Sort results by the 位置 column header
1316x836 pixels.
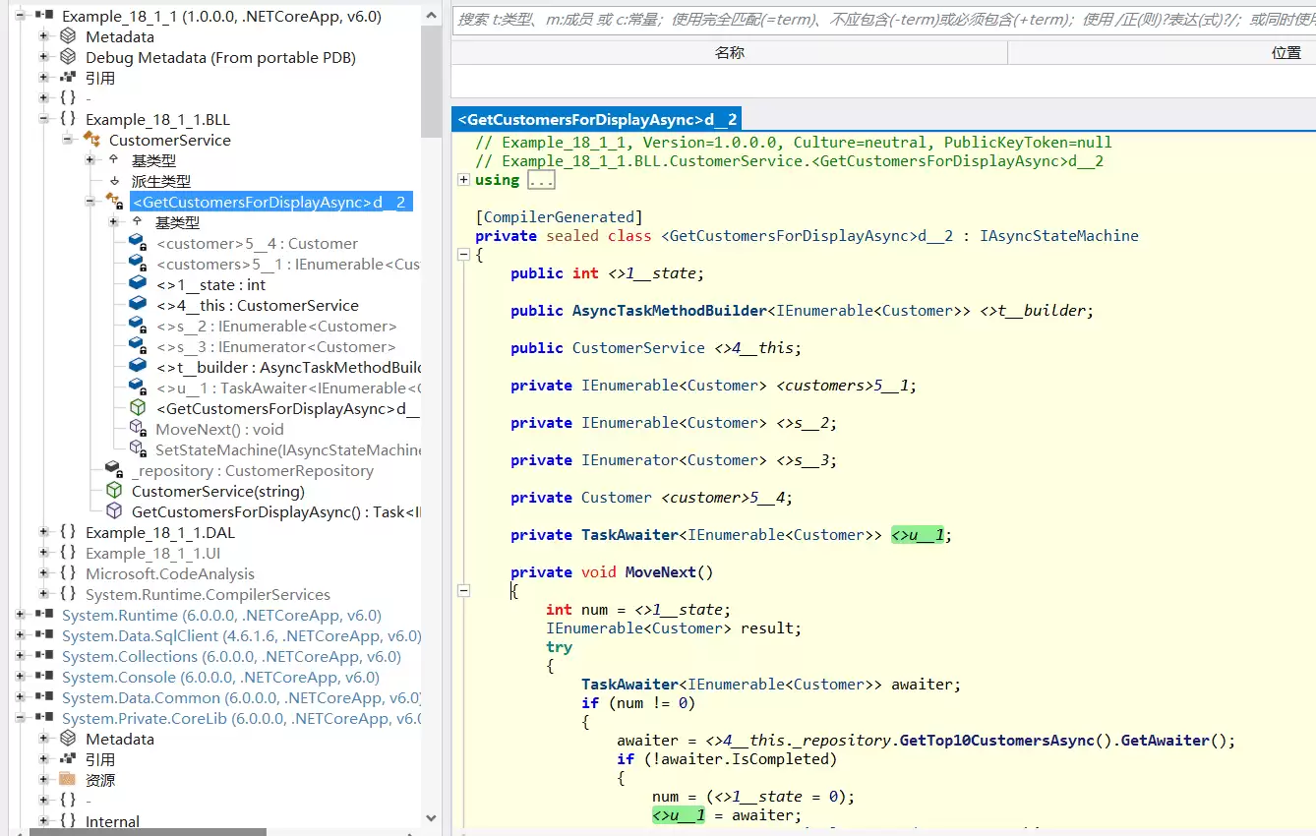[1286, 52]
